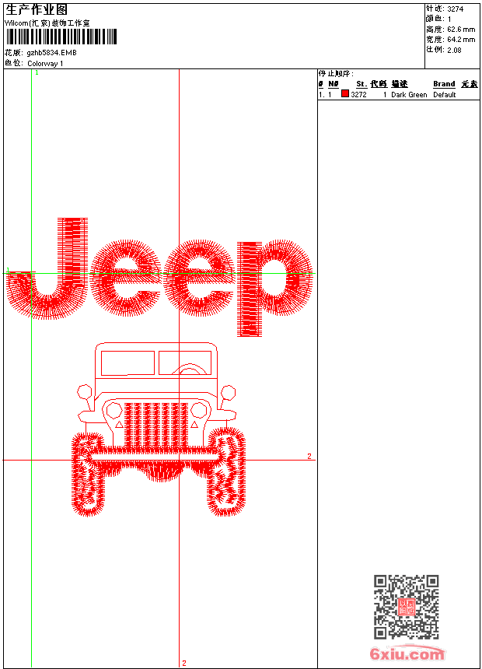Image resolution: width=482 pixels, height=669 pixels.
Task: Click the barcode under the studio name
Action: pos(61,37)
